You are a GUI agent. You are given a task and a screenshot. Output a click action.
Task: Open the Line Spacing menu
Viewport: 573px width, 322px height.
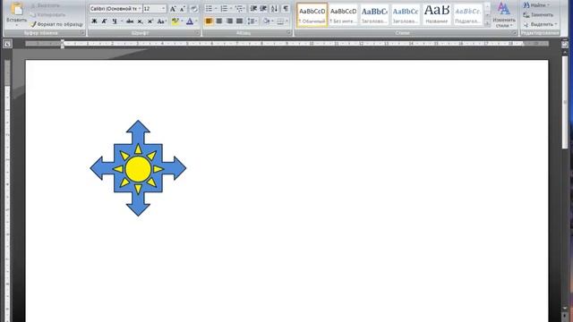(252, 21)
